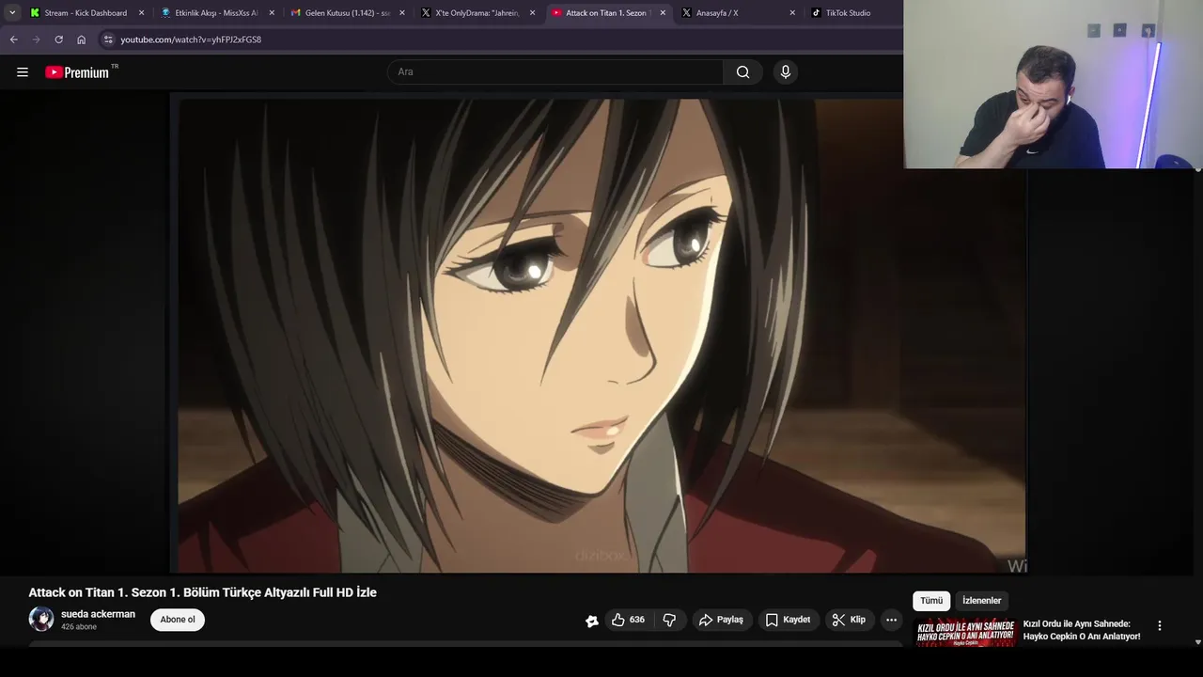Click the search magnifier button
This screenshot has width=1203, height=677.
[742, 71]
